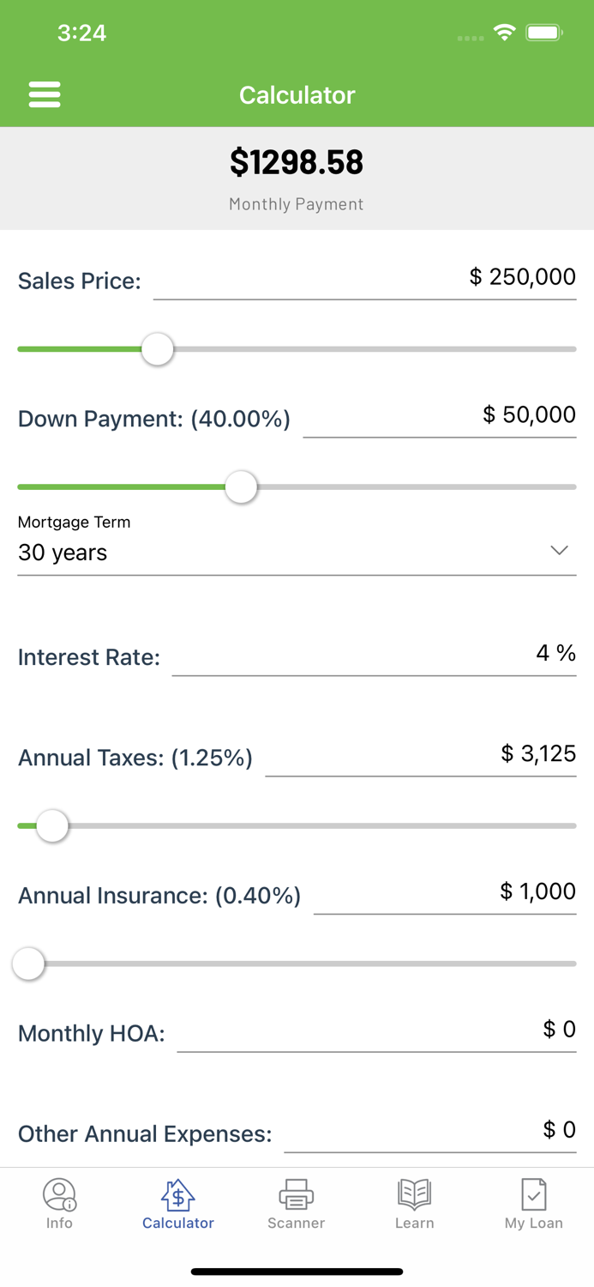Screen dimensions: 594x1287
Task: Click the Monthly HOA input field
Action: [377, 1032]
